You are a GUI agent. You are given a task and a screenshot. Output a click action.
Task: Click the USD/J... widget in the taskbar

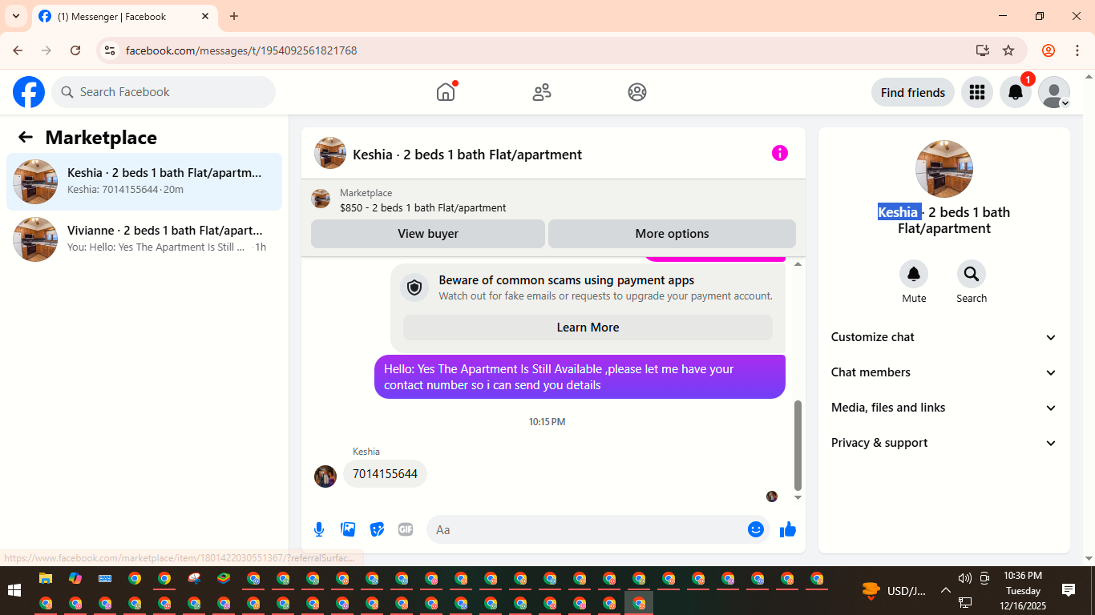pos(894,591)
